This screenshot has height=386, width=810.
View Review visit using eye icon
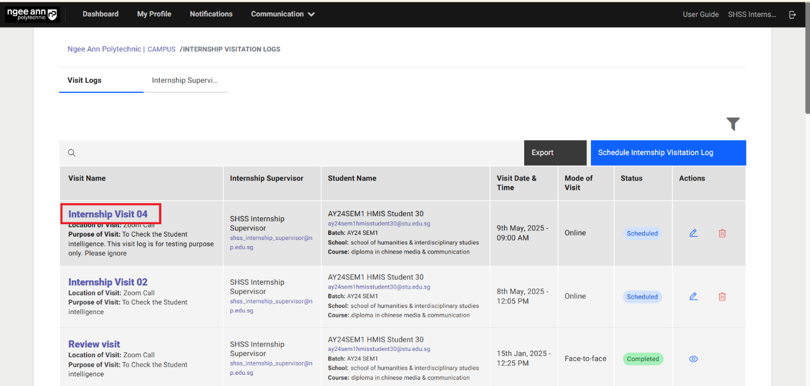693,359
